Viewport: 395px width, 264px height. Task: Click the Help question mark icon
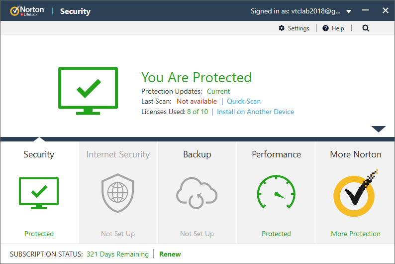point(325,28)
